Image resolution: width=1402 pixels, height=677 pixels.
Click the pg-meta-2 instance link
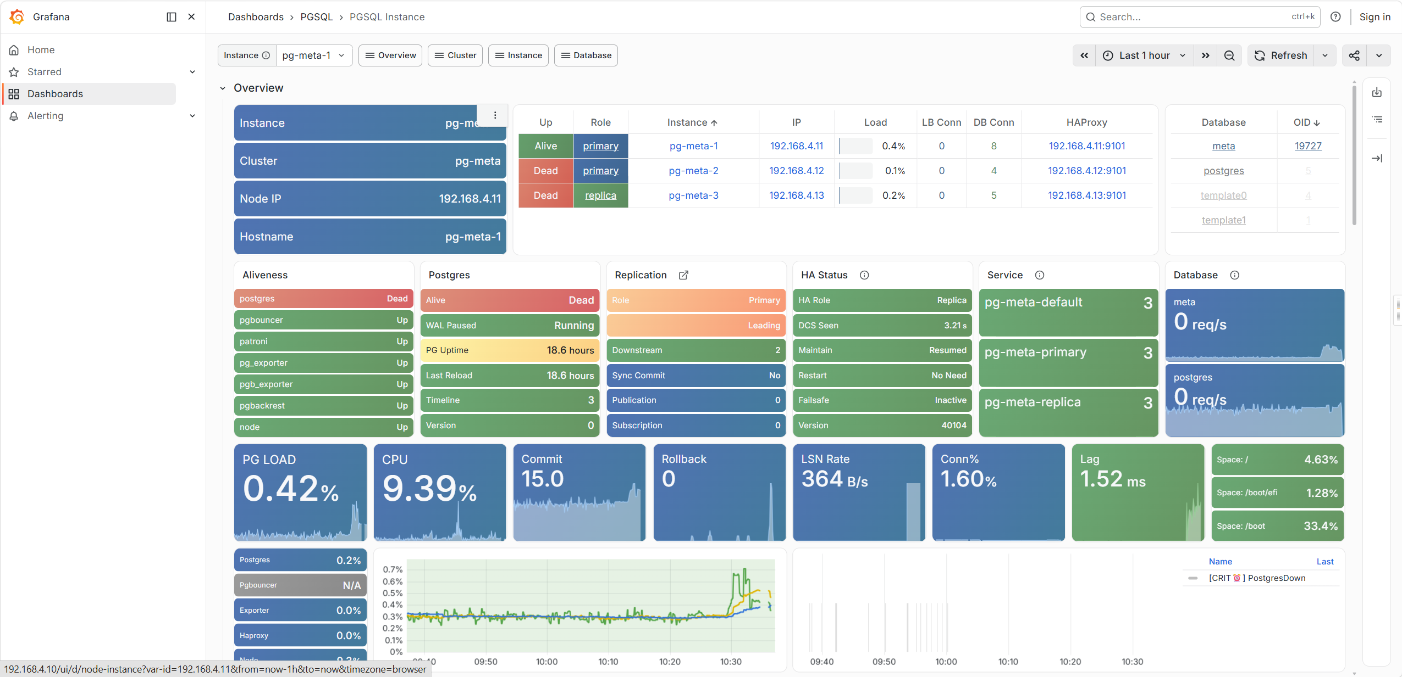coord(693,171)
